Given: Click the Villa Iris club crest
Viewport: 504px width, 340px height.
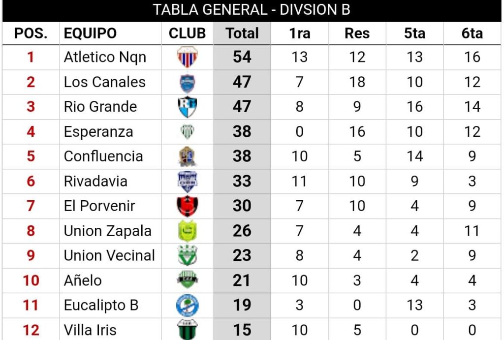Looking at the screenshot, I should [x=187, y=329].
